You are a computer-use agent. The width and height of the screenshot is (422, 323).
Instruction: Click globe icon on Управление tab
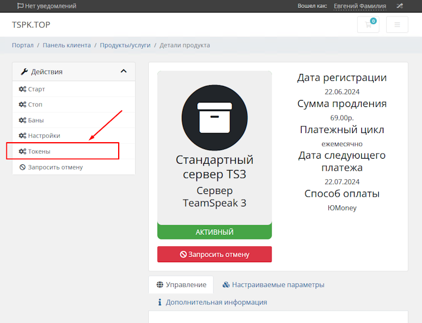click(x=160, y=285)
